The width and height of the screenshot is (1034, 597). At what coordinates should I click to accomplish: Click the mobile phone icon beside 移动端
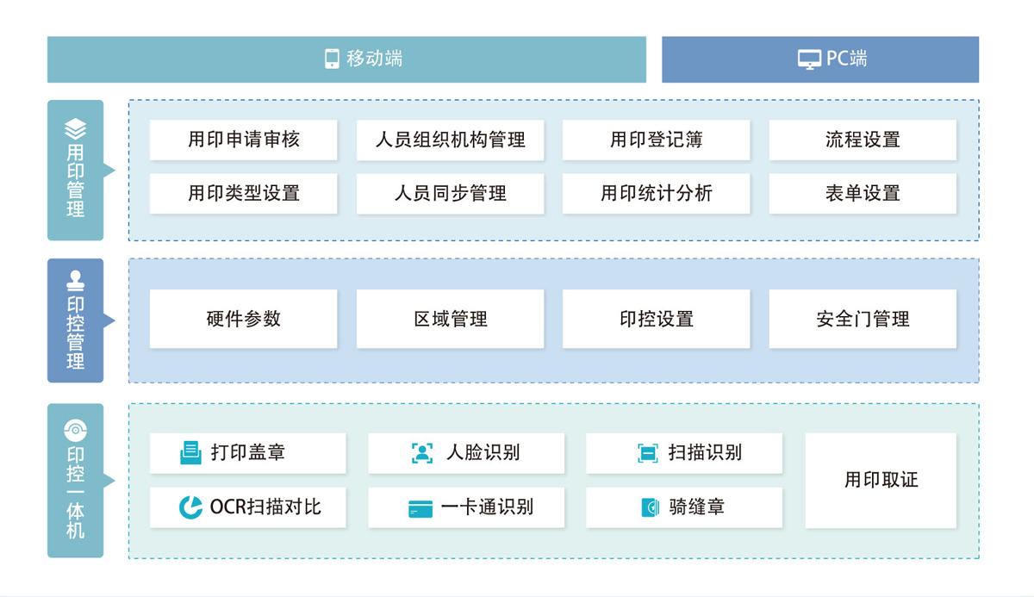coord(332,59)
